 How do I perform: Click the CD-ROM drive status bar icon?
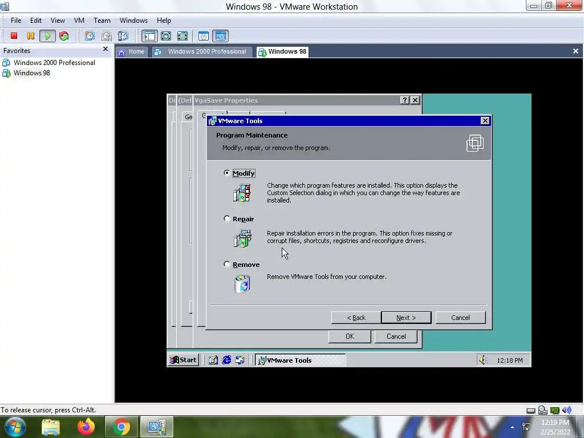pyautogui.click(x=543, y=410)
